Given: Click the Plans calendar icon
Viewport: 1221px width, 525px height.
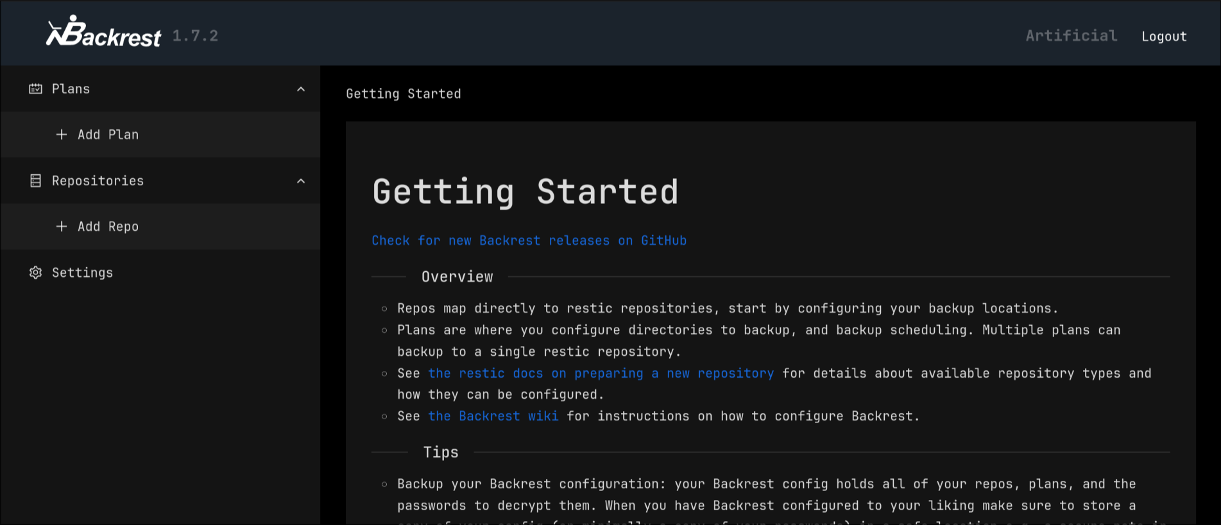Looking at the screenshot, I should (x=36, y=89).
